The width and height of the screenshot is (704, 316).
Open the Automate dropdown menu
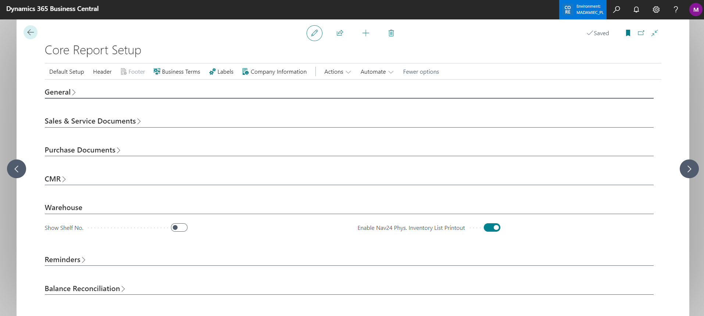(376, 72)
